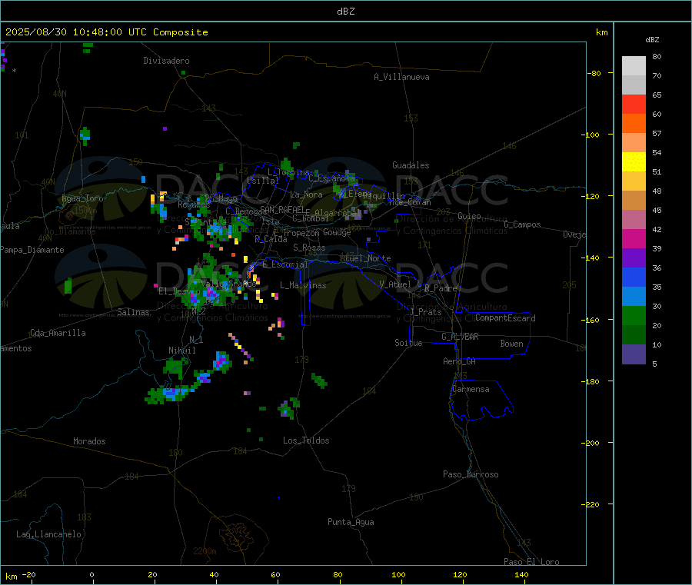
Task: Select the Los_Toldos label
Action: click(x=306, y=440)
